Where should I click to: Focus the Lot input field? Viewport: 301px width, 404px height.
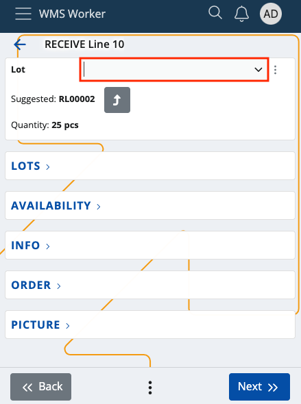click(x=168, y=70)
